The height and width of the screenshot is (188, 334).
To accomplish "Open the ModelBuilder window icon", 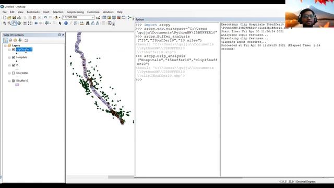I will [129, 17].
